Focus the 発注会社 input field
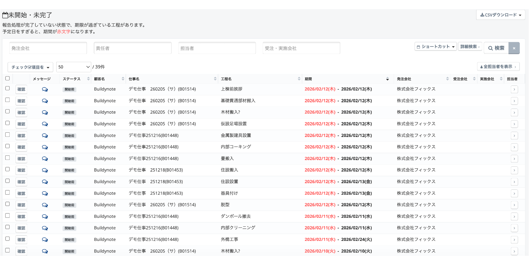This screenshot has width=529, height=265. pos(48,48)
